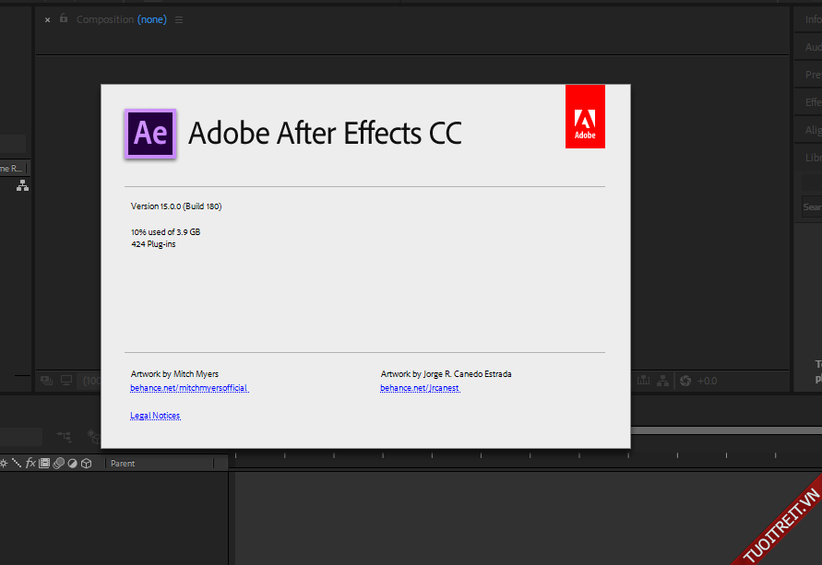The image size is (822, 565).
Task: Toggle the viewer lock icon beside Composition
Action: tap(64, 18)
